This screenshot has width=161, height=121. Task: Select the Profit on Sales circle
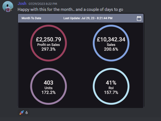(48, 43)
